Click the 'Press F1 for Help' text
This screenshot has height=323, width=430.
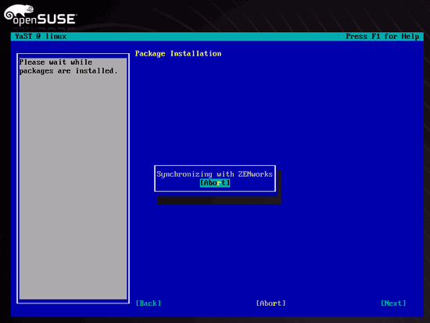click(x=382, y=37)
